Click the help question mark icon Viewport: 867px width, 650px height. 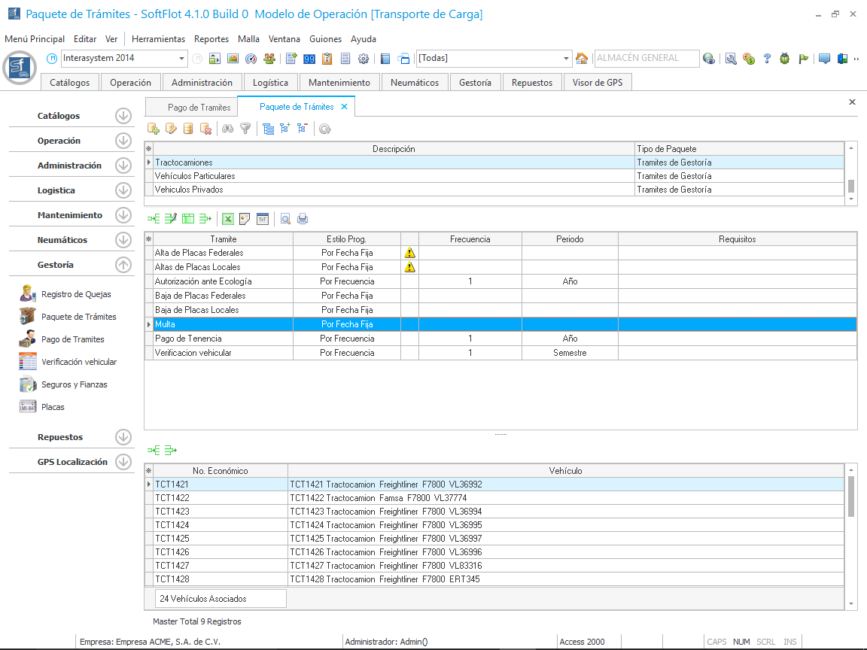point(767,59)
